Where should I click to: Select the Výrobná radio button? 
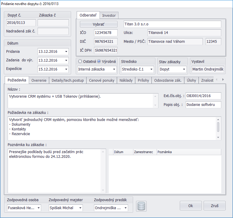pyautogui.click(x=99, y=61)
